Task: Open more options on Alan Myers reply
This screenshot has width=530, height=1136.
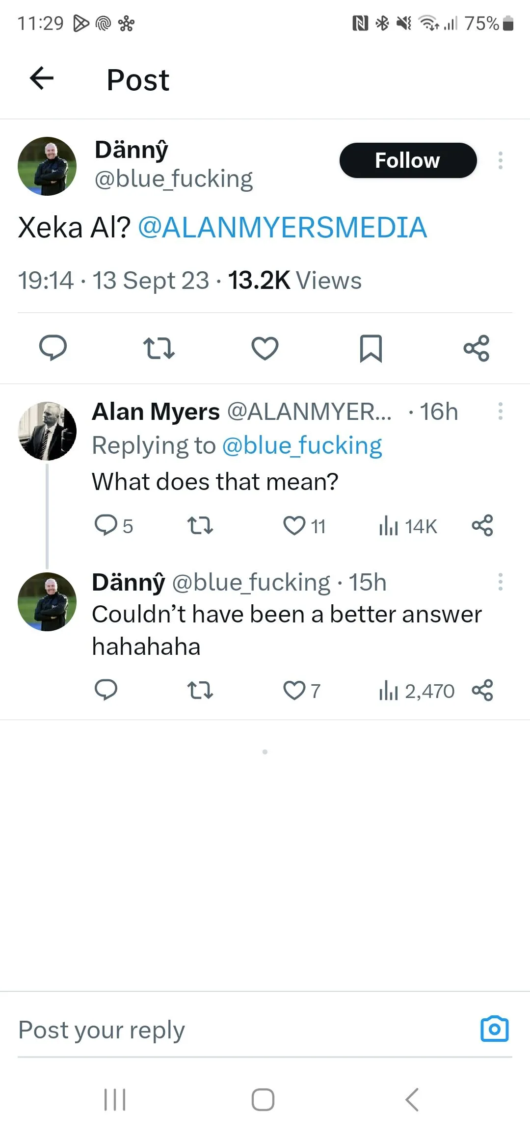Action: coord(500,411)
